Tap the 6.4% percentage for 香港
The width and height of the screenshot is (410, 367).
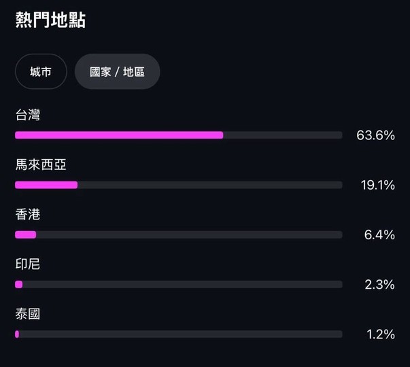pyautogui.click(x=379, y=234)
